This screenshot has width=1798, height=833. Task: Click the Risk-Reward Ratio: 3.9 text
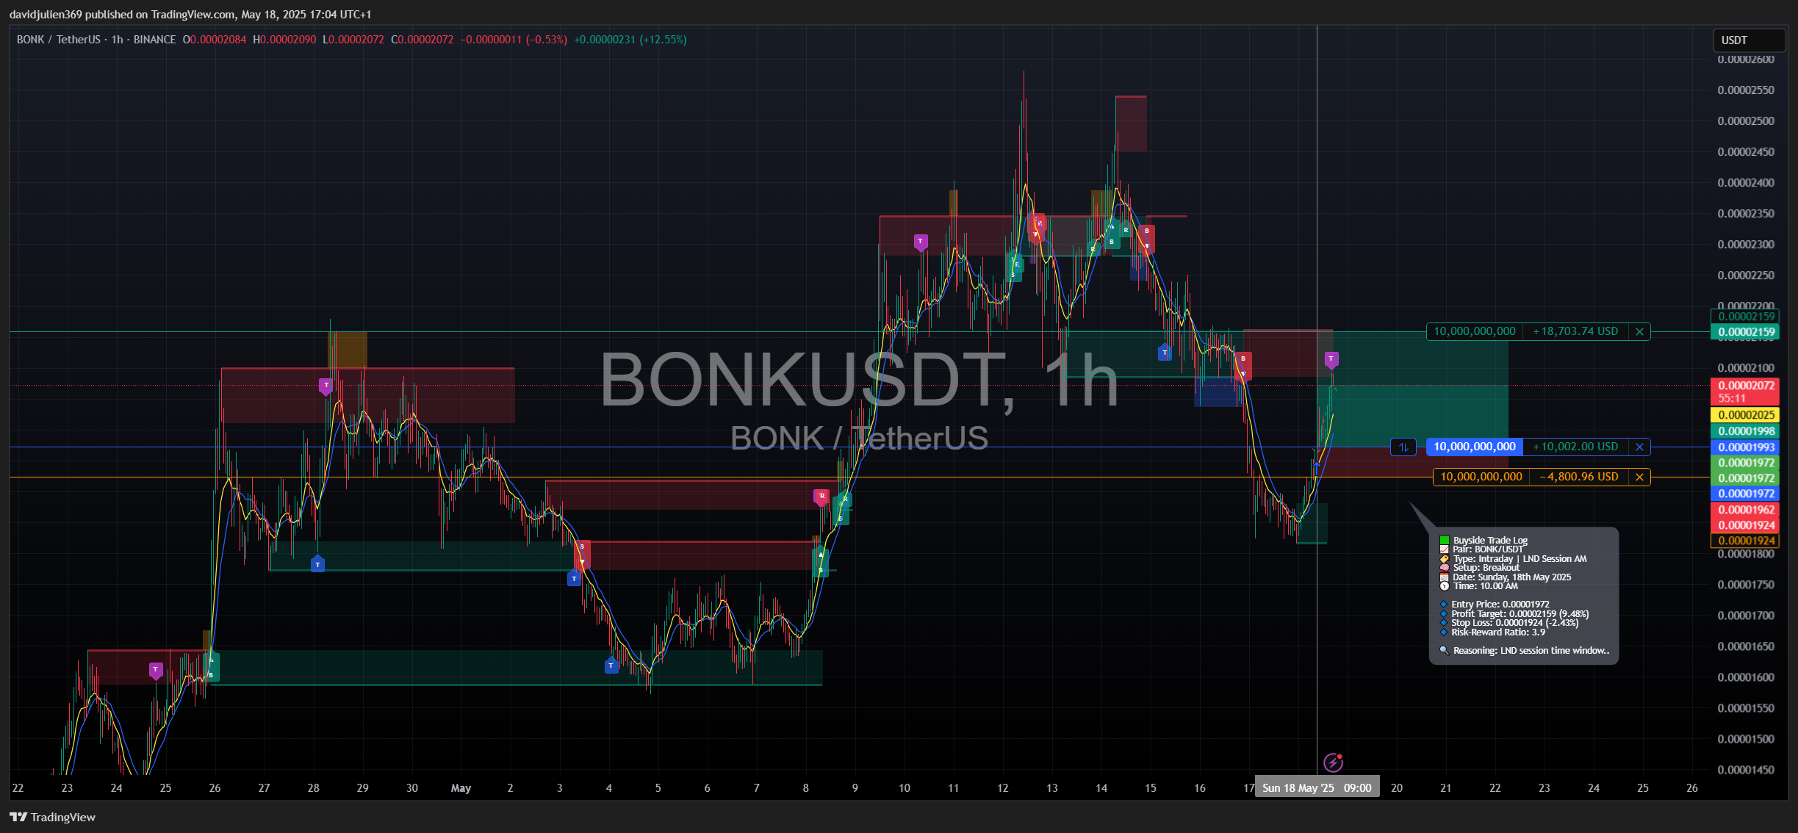tap(1498, 632)
